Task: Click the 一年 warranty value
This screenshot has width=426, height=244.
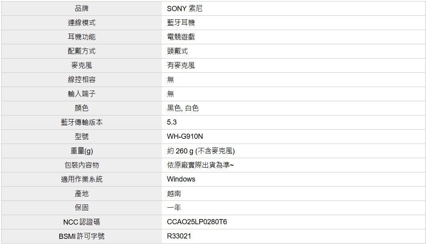Action: 174,208
